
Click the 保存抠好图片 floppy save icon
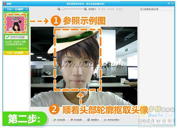[x=105, y=120]
